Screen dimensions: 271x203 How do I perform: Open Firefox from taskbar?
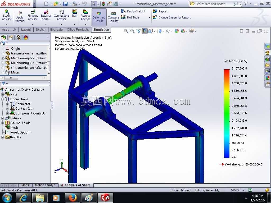coord(72,198)
